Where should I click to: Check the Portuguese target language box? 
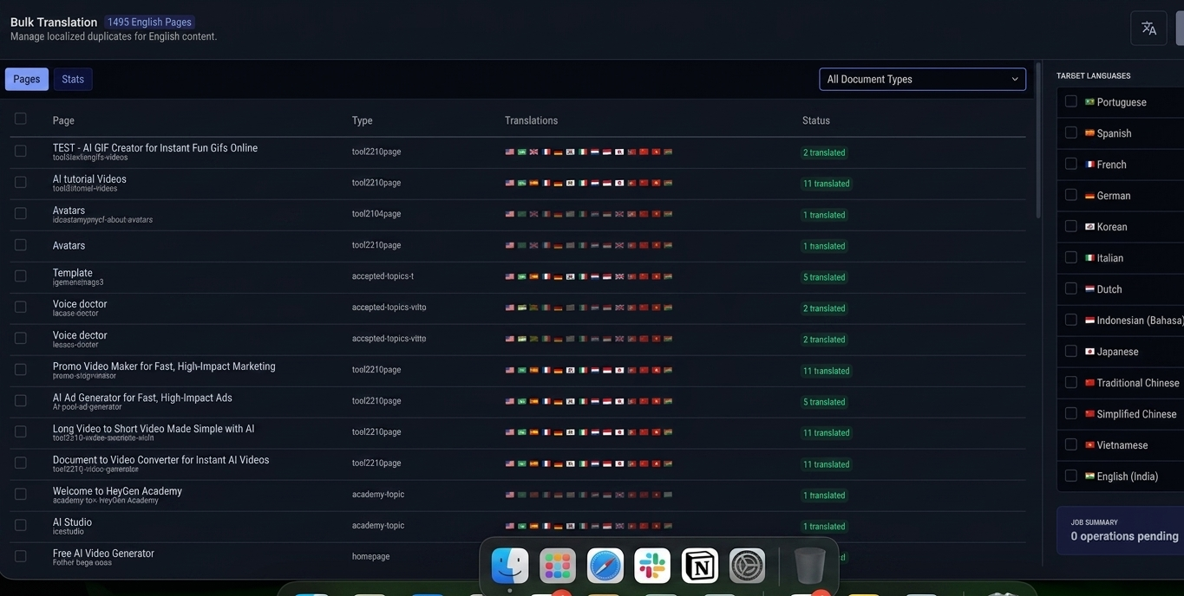click(x=1070, y=101)
